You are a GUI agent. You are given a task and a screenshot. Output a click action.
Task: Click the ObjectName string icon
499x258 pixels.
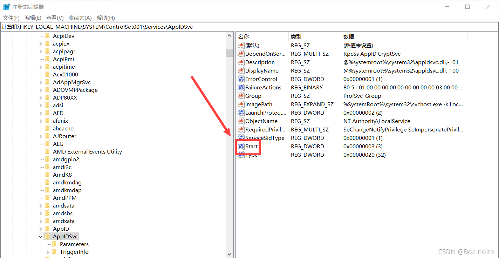[241, 121]
